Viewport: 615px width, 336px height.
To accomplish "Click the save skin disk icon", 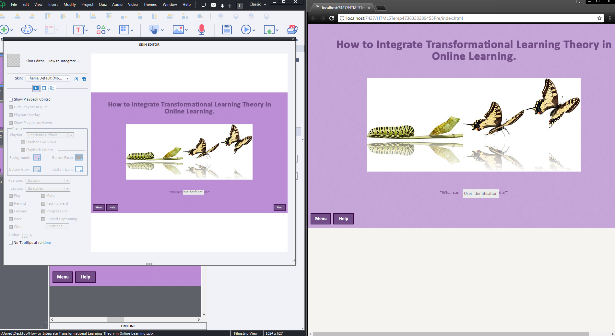I will (x=76, y=79).
